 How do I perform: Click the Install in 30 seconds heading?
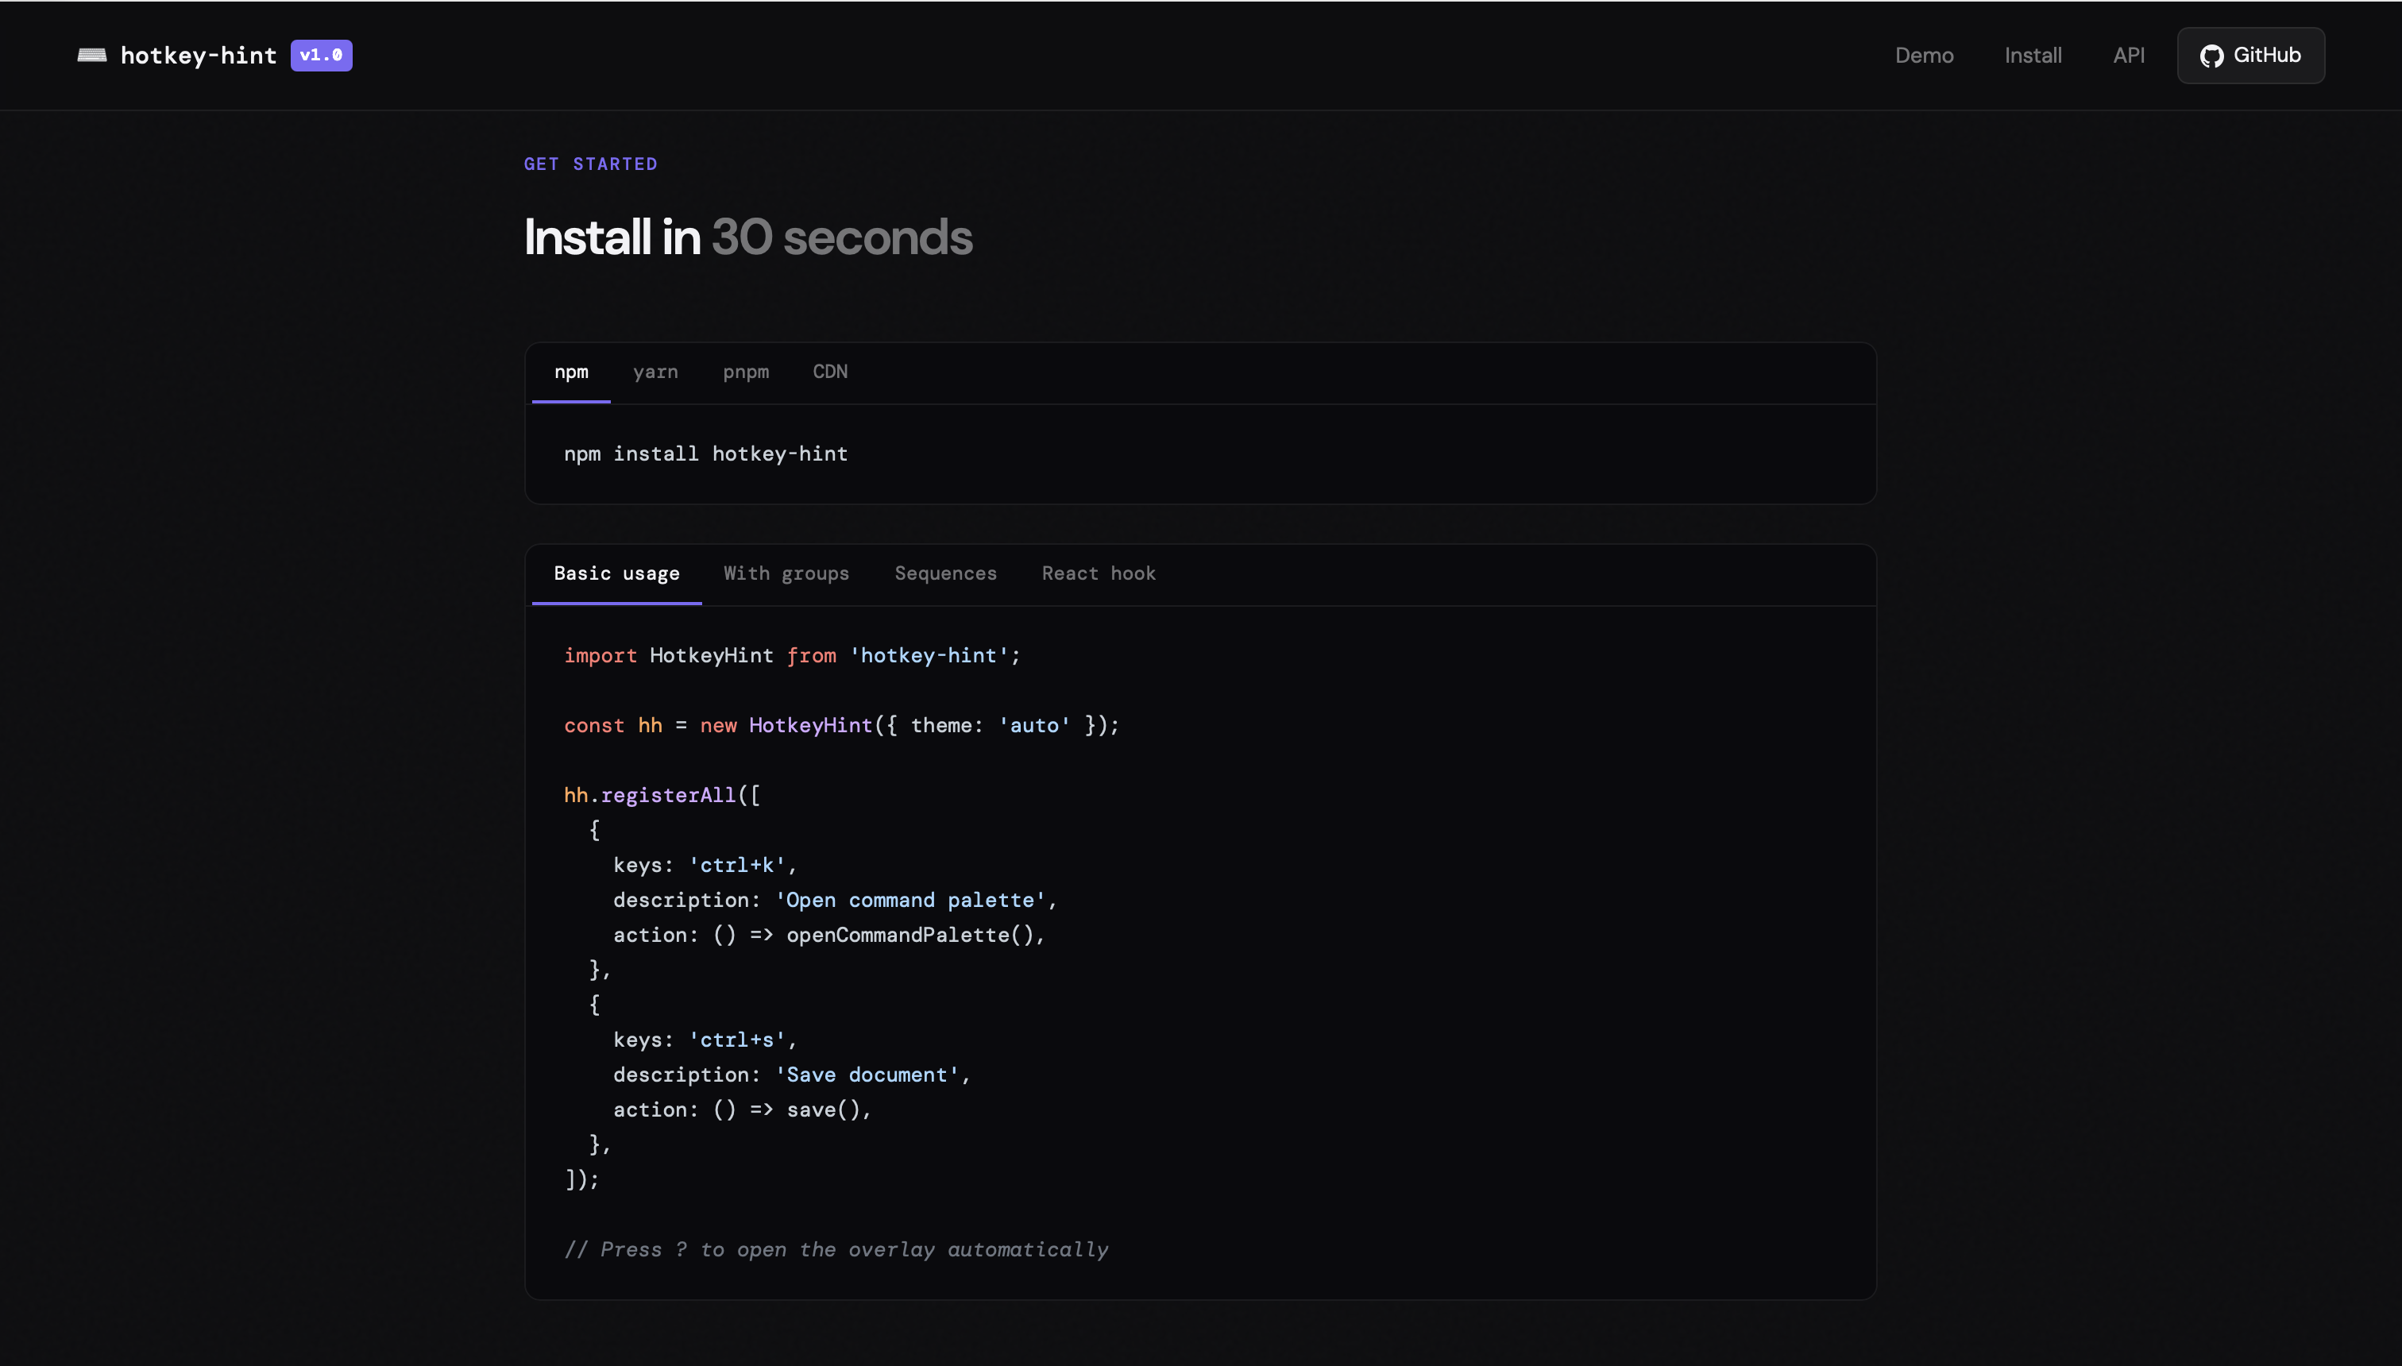pyautogui.click(x=747, y=237)
